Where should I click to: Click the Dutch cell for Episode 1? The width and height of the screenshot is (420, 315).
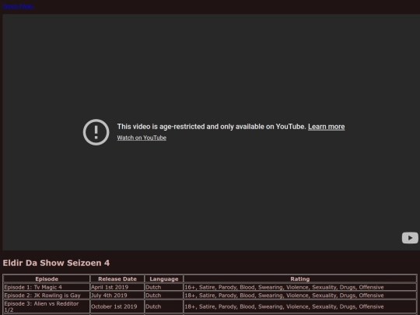point(164,287)
